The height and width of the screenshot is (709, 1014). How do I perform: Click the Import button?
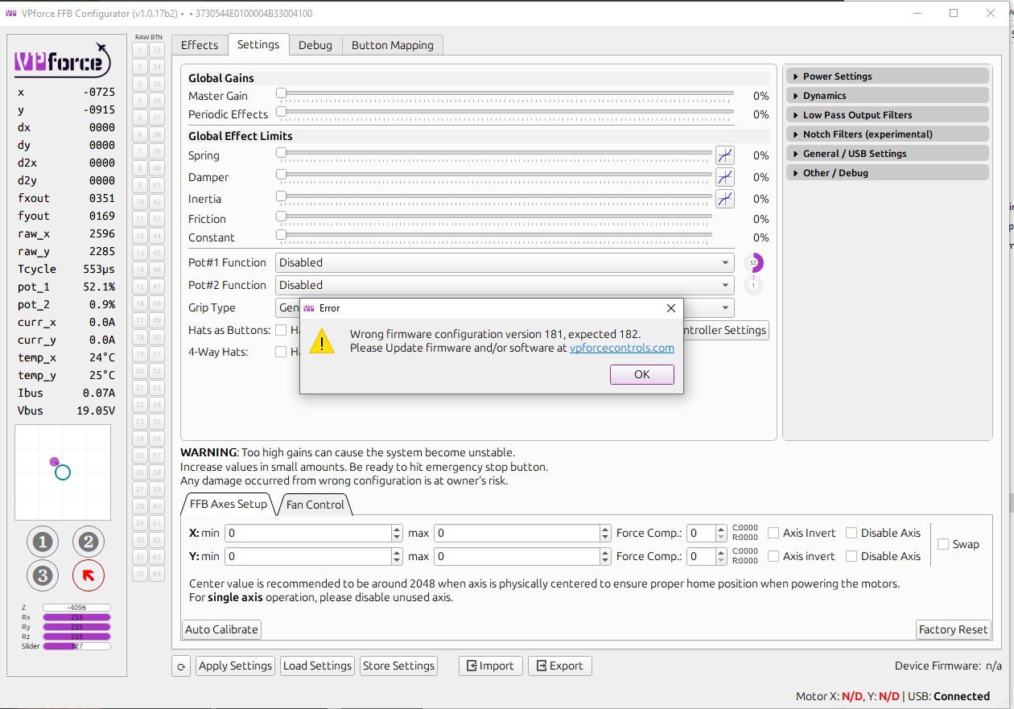[491, 666]
